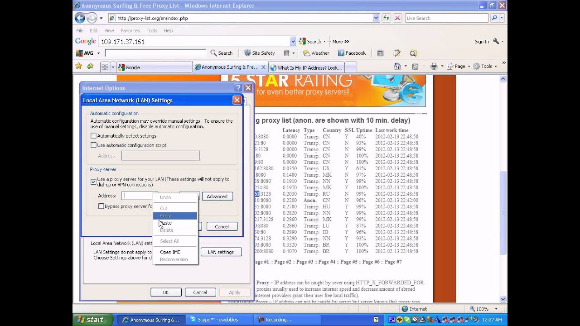Check Use automatic configuration script box
Image resolution: width=580 pixels, height=326 pixels.
click(x=93, y=145)
